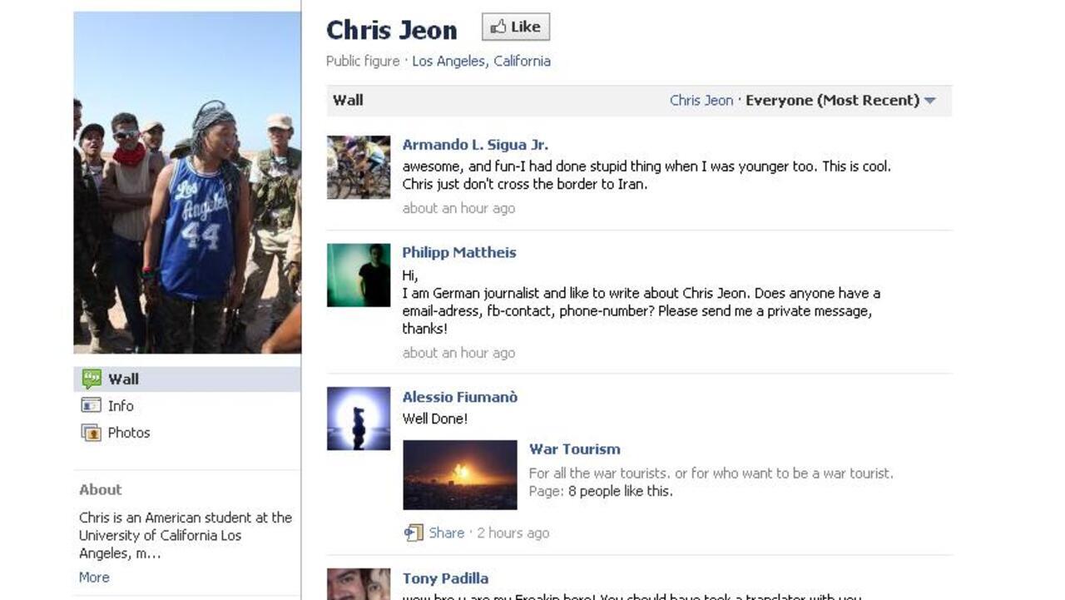Expand About text with More link
The height and width of the screenshot is (600, 1065).
(x=94, y=577)
